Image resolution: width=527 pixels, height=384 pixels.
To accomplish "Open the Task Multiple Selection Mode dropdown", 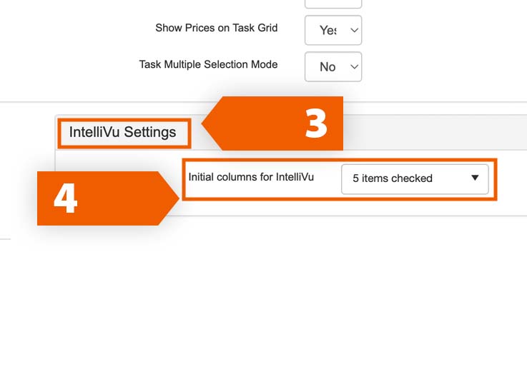I will [333, 66].
